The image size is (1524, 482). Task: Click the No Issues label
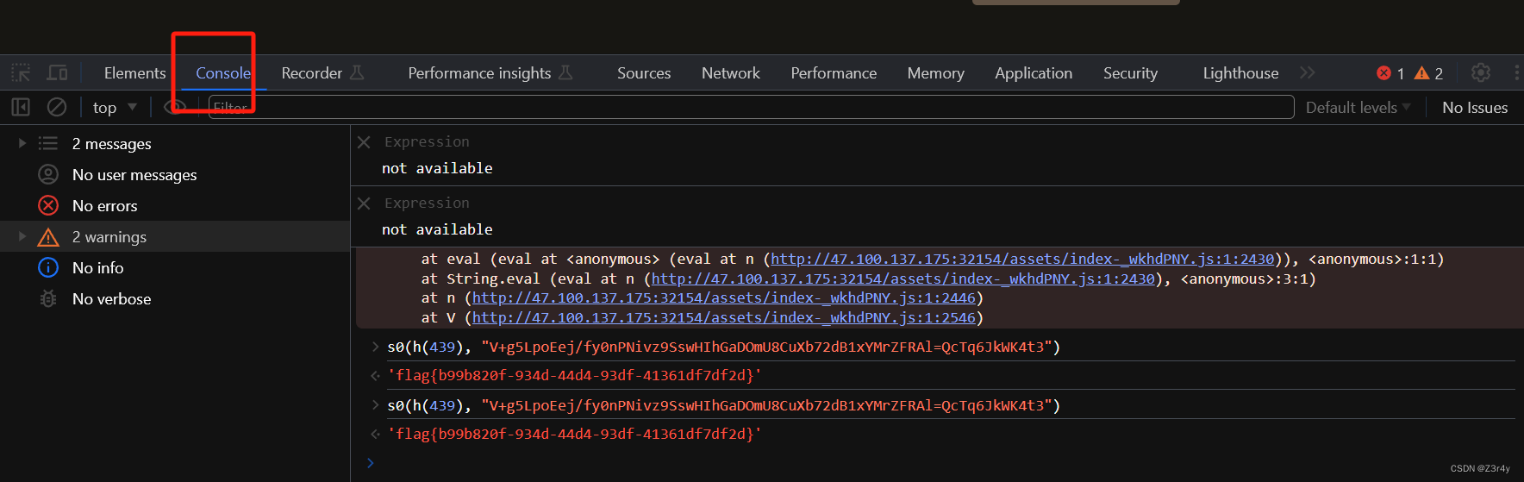(1475, 108)
